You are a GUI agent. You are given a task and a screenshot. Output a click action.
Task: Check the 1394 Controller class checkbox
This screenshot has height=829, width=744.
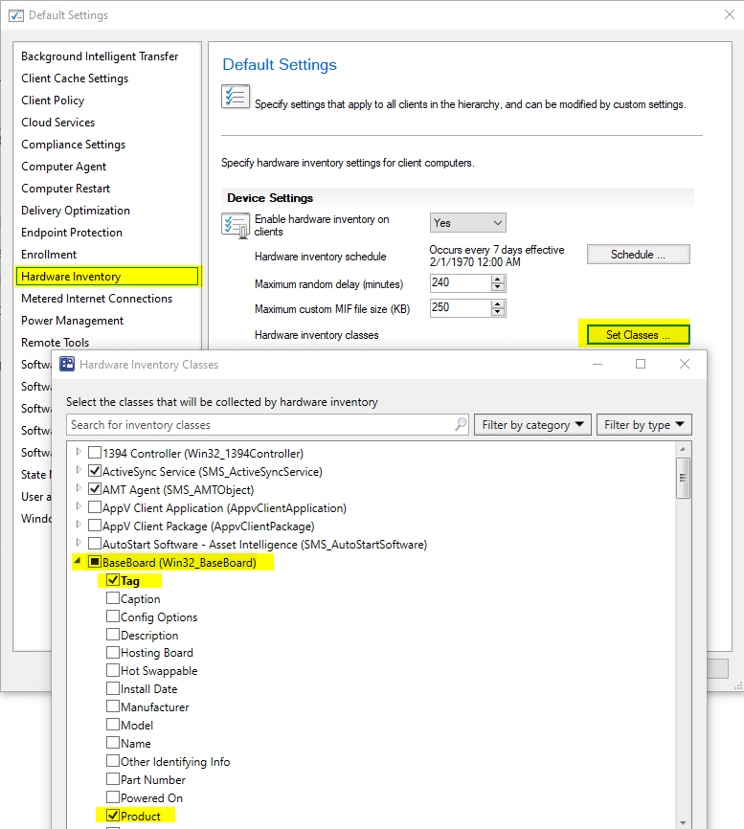[x=95, y=454]
